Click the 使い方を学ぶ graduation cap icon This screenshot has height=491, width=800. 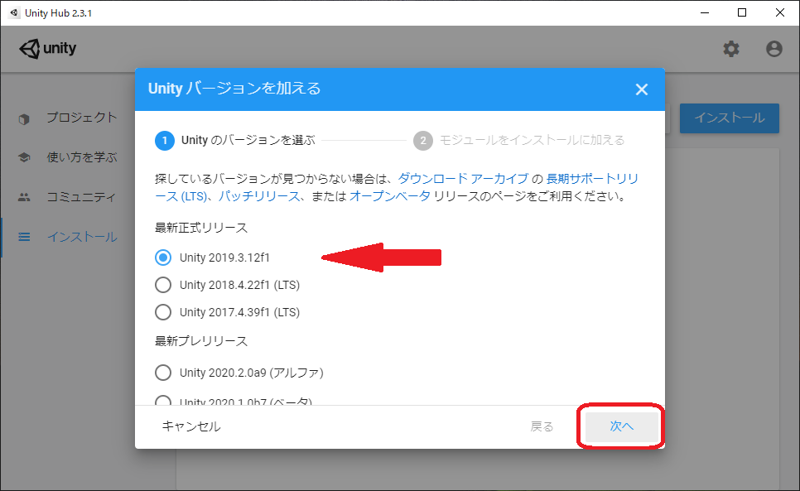pyautogui.click(x=24, y=157)
